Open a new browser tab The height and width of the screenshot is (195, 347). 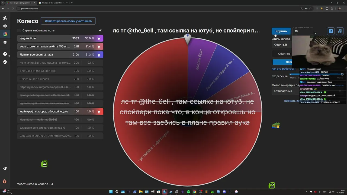click(72, 3)
